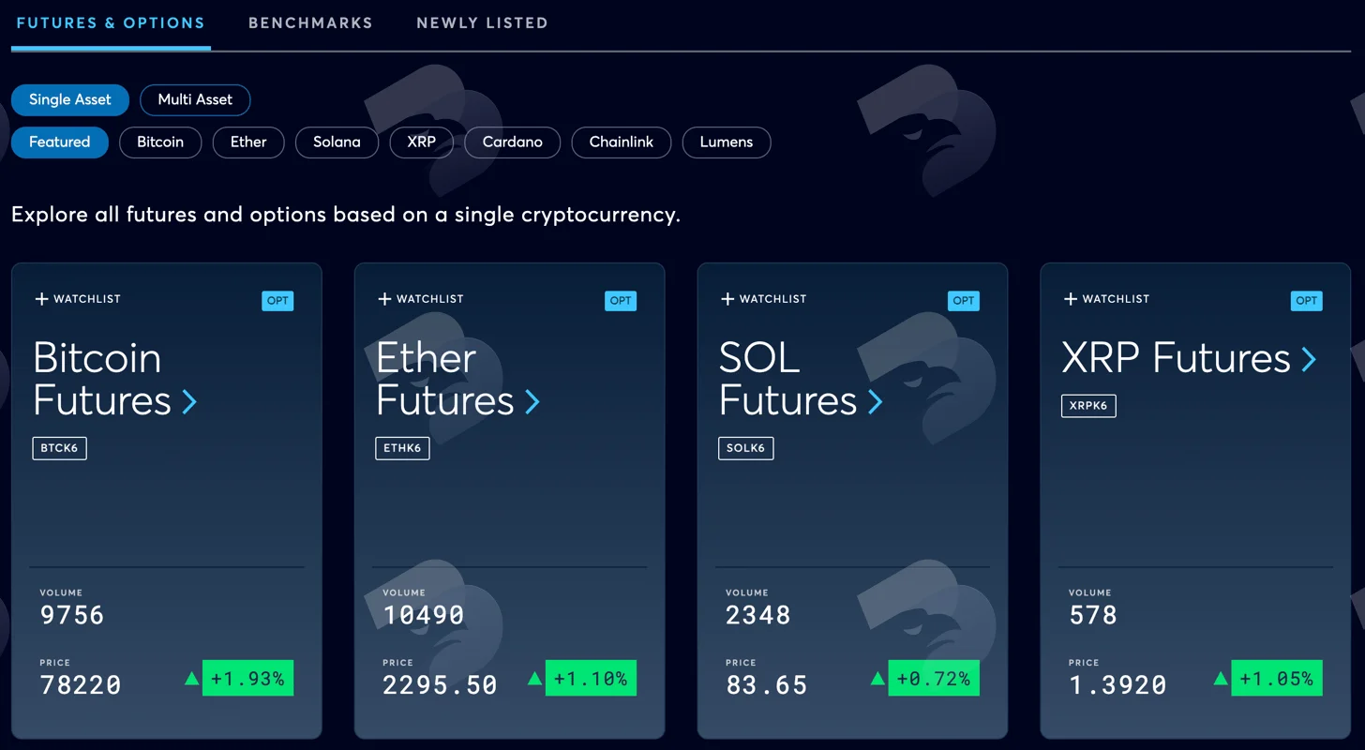Click the +0.72% change badge
Screen dimensions: 1365x750
tap(934, 678)
